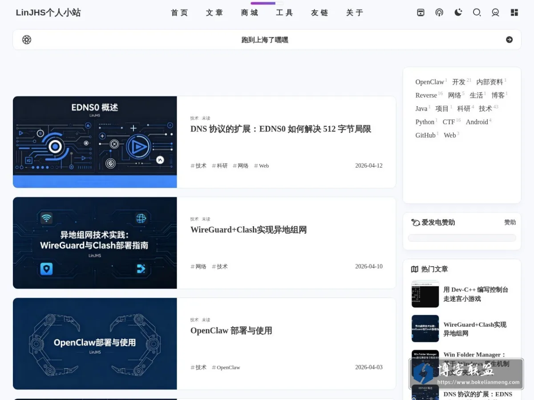534x400 pixels.
Task: Open the WireGuard+Clash hot article thumbnail
Action: pos(425,328)
